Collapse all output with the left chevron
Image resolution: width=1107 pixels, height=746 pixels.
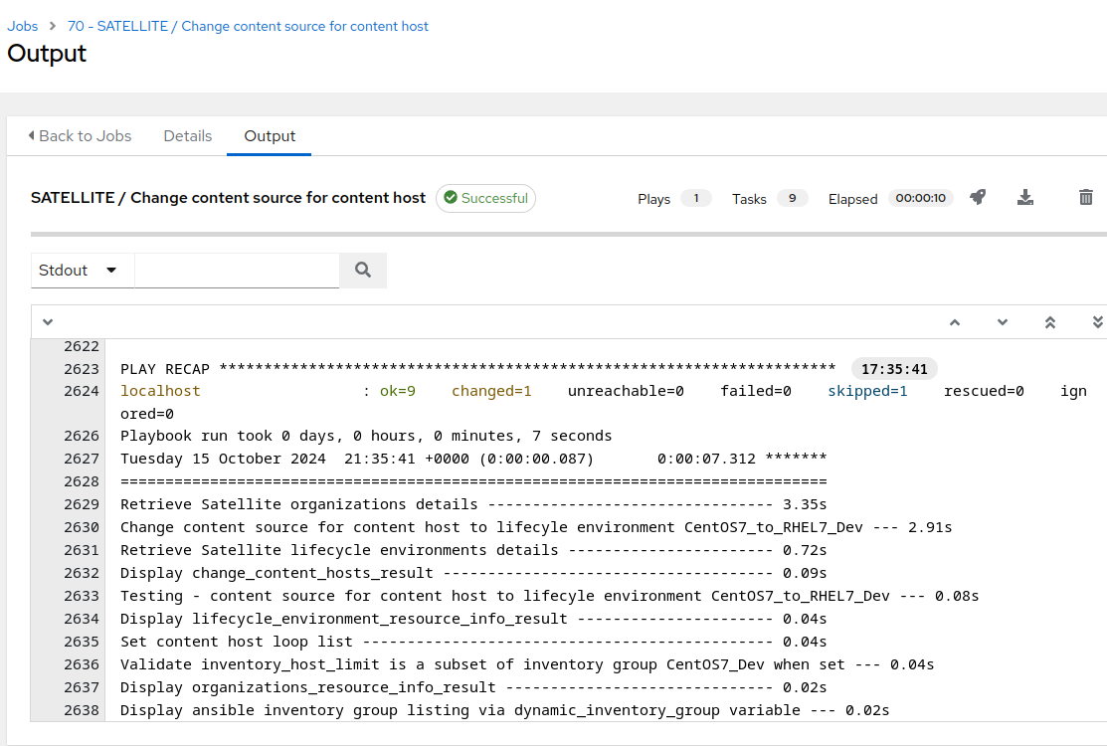click(48, 322)
